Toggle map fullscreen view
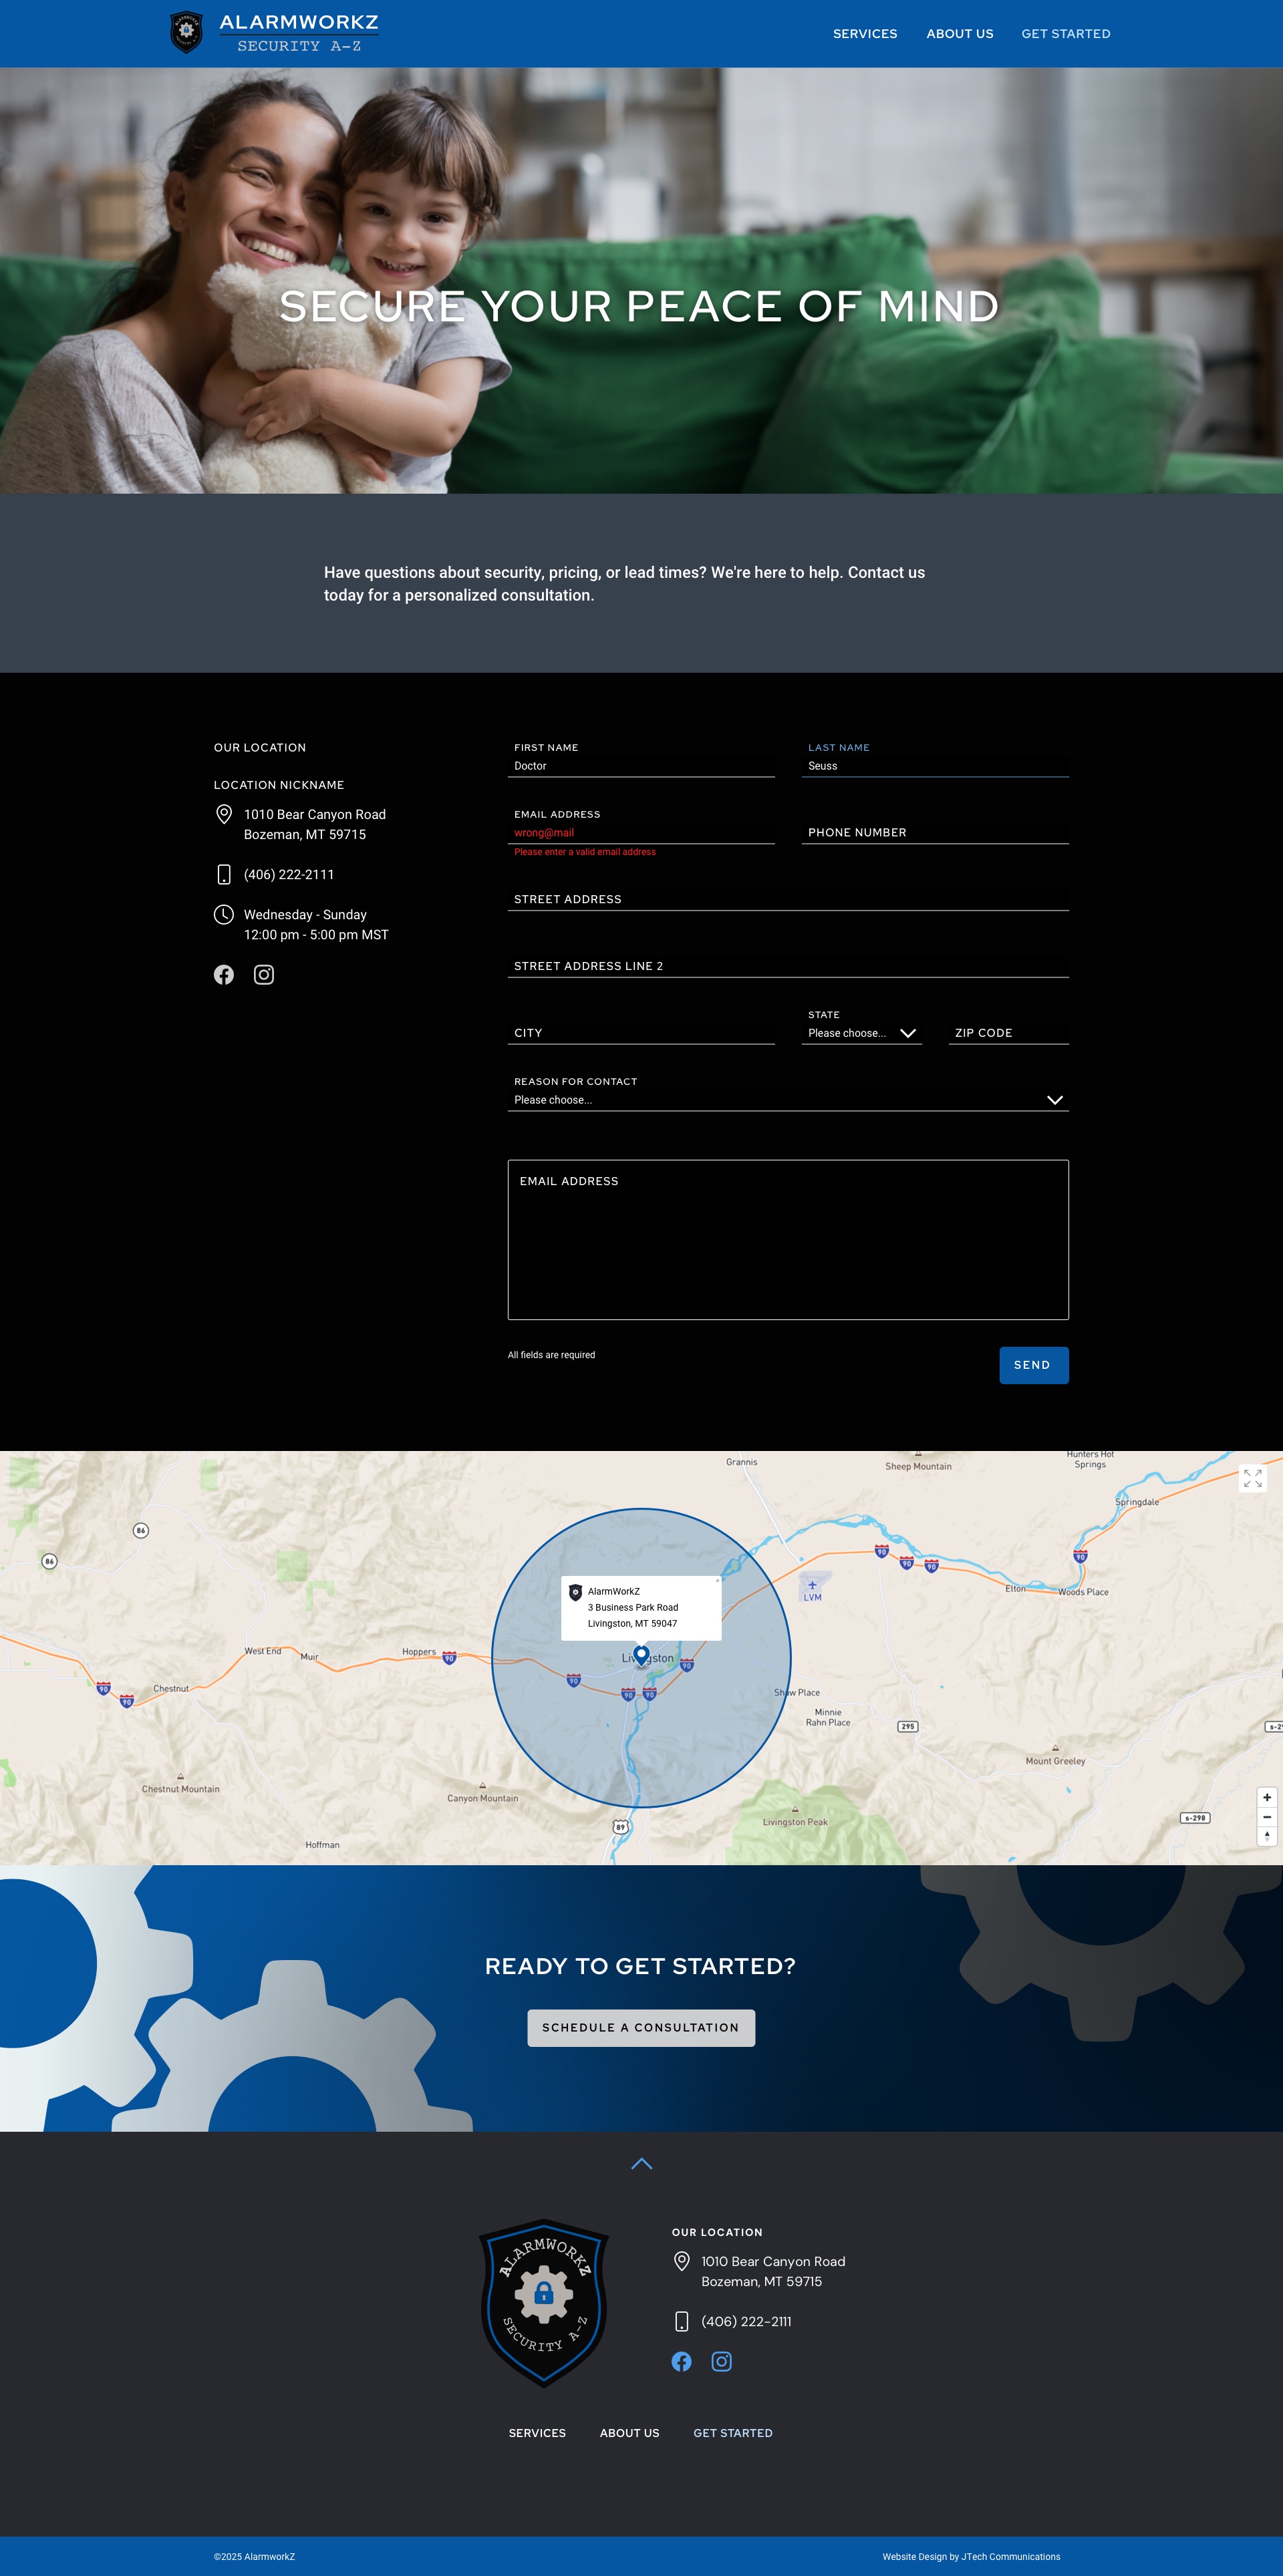This screenshot has width=1283, height=2576. click(1252, 1478)
